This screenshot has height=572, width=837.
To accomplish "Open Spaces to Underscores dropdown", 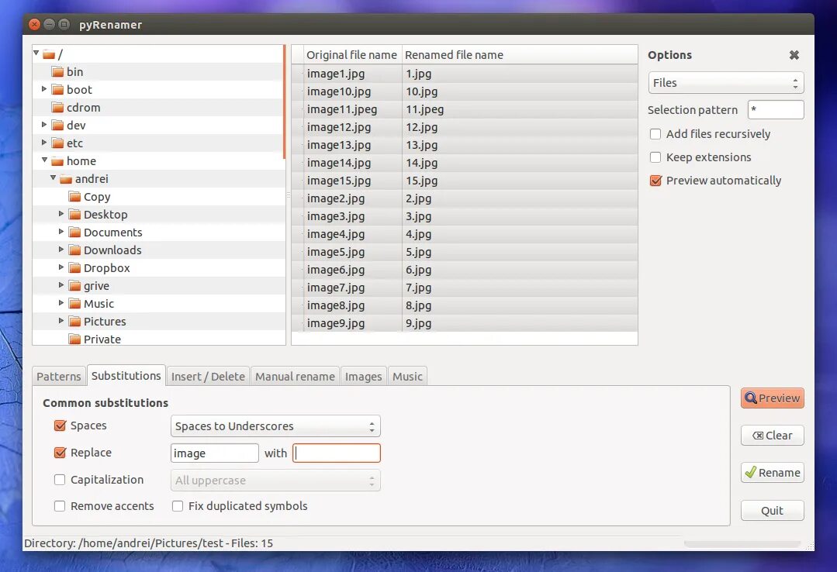I will click(x=275, y=426).
